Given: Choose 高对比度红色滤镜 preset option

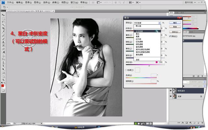Looking at the screenshot, I should [x=143, y=49].
